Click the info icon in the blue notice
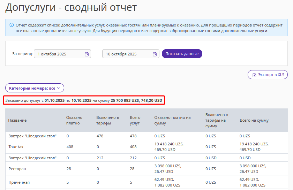This screenshot has width=293, height=190. click(12, 25)
